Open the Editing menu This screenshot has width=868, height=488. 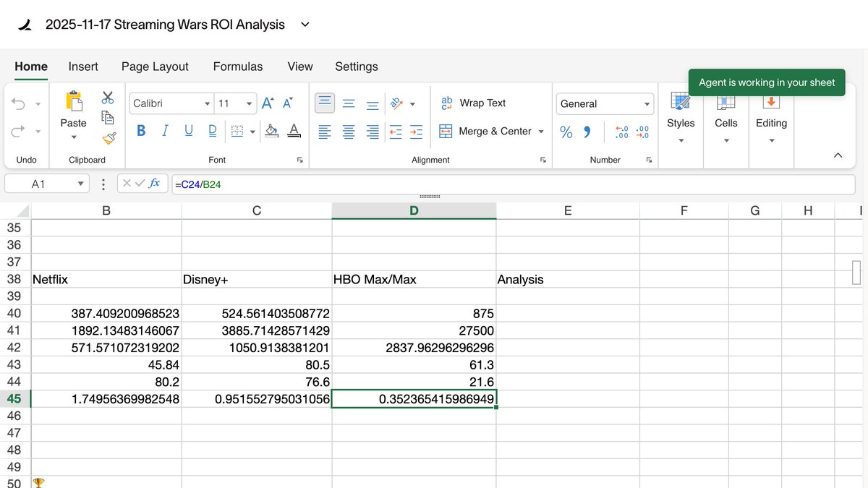point(771,119)
